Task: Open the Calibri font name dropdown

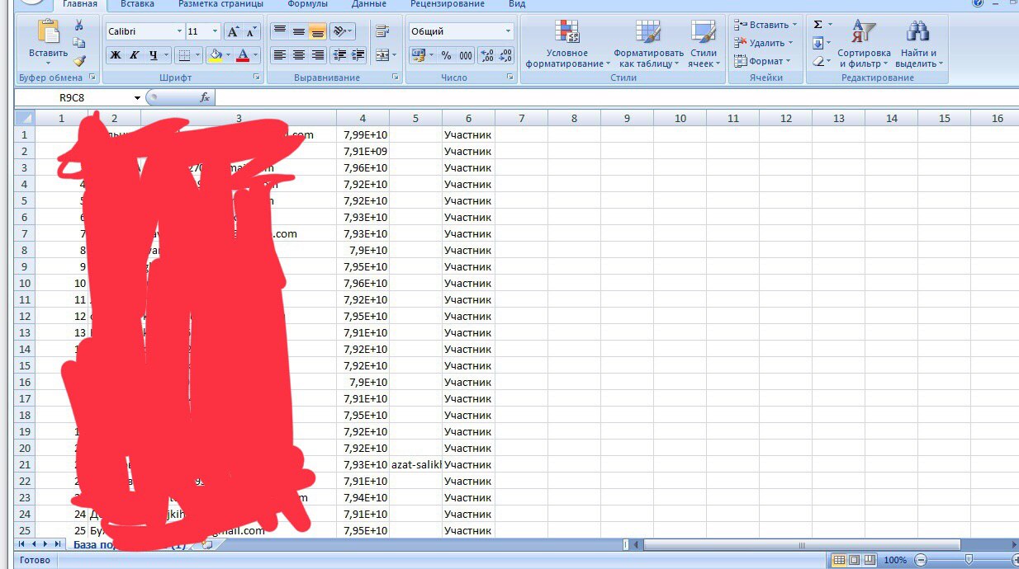Action: (179, 31)
